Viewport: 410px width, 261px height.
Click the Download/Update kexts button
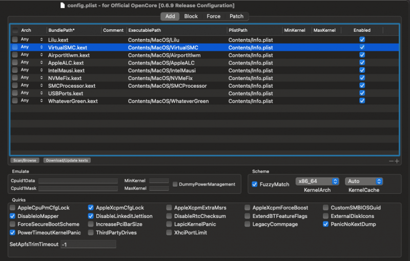[x=67, y=160]
